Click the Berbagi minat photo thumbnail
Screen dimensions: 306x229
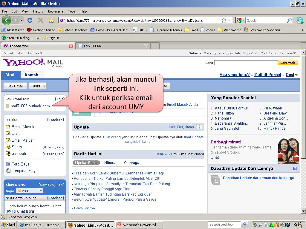[x=288, y=151]
